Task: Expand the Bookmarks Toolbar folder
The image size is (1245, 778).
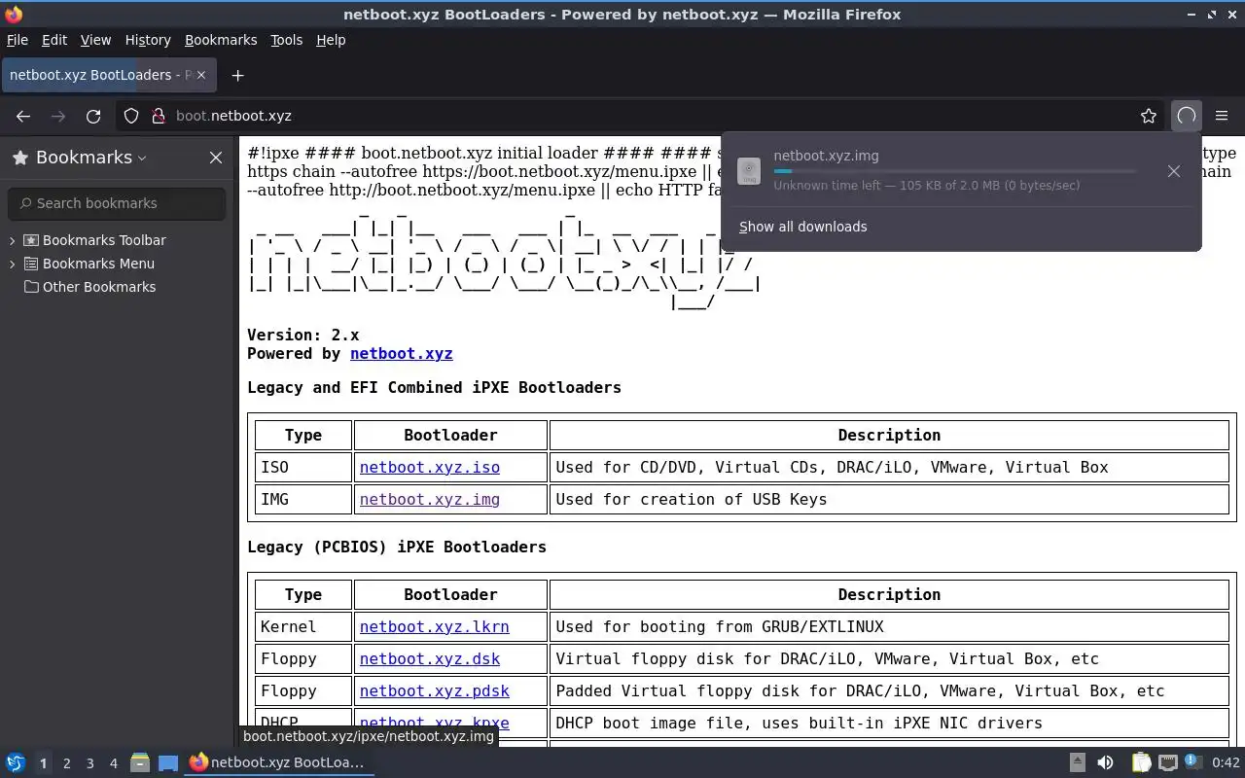Action: 13,240
